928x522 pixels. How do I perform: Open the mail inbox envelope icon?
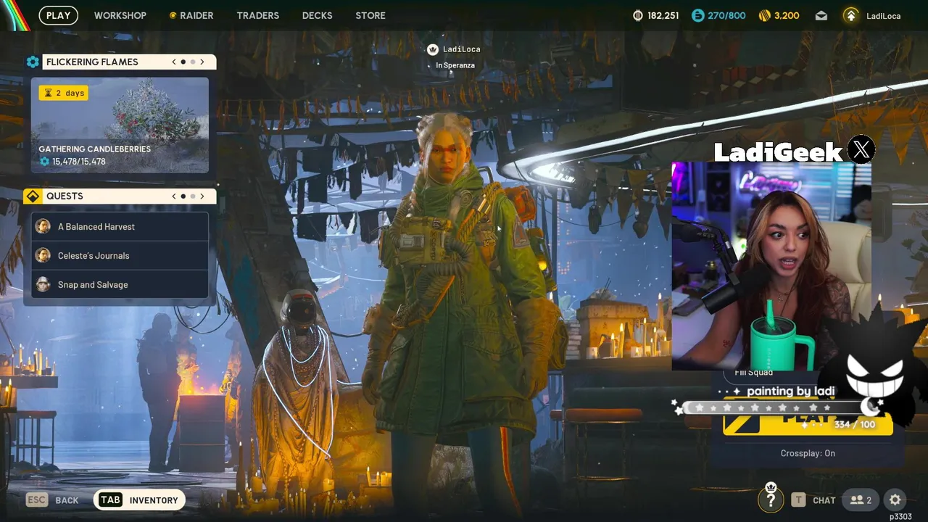pyautogui.click(x=821, y=15)
